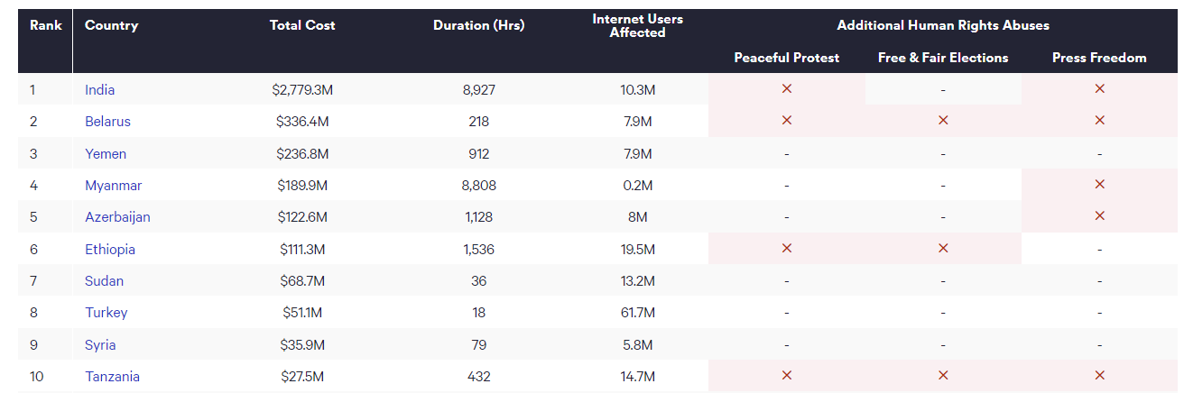Click India's Press Freedom X mark
The height and width of the screenshot is (393, 1184).
click(x=1099, y=89)
